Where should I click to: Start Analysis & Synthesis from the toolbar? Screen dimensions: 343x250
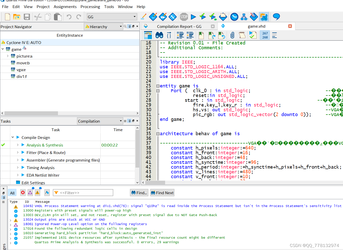click(203, 17)
